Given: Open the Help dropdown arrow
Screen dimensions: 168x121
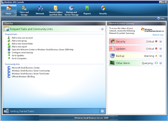Looking at the screenshot, I should click(x=166, y=18).
